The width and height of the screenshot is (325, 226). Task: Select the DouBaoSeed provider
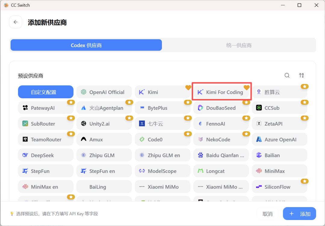221,108
